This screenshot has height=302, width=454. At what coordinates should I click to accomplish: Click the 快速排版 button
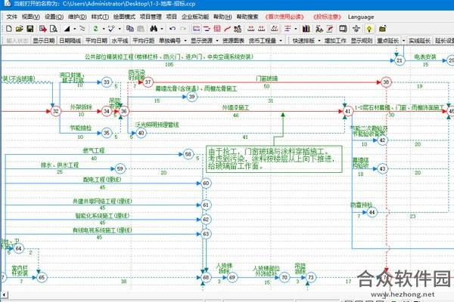click(303, 41)
